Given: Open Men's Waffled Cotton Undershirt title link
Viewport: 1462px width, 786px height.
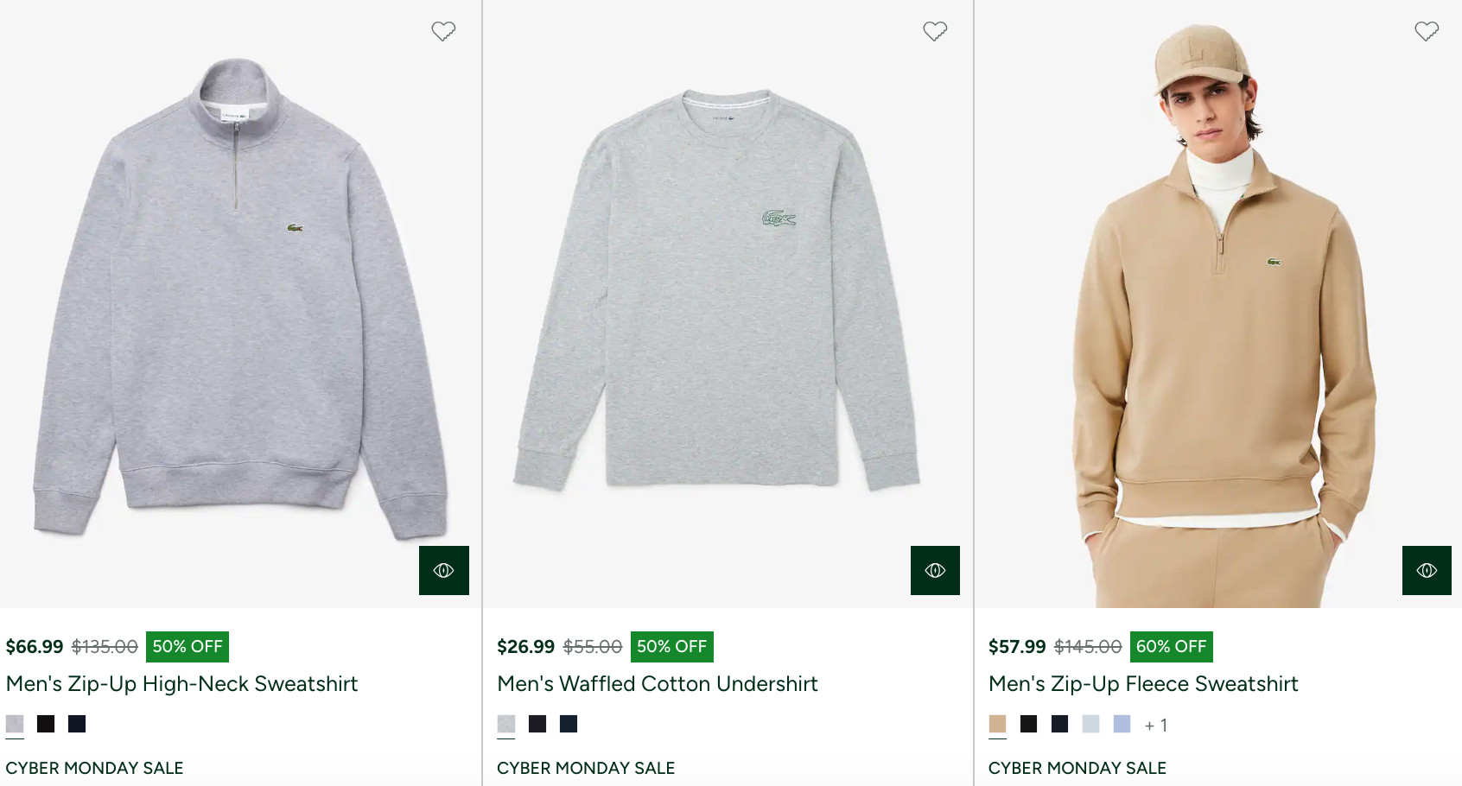Looking at the screenshot, I should (x=657, y=684).
